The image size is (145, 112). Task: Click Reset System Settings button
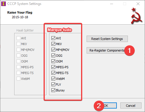(x=107, y=39)
